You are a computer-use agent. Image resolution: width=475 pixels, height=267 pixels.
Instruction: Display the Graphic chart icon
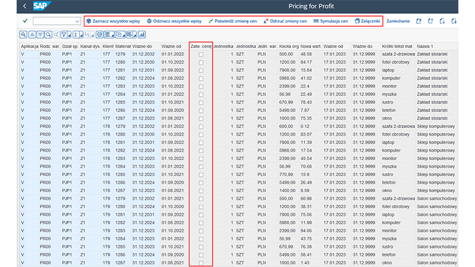pos(142,34)
